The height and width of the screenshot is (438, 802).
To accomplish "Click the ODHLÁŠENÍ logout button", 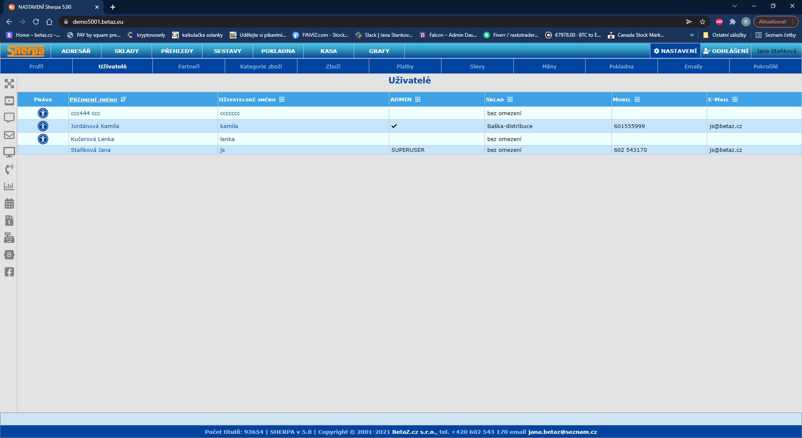I will coord(726,51).
